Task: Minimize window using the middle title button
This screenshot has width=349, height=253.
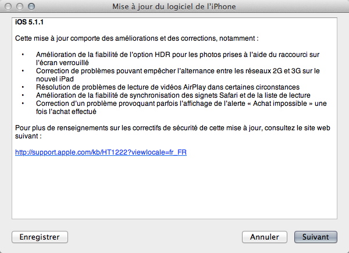Action: [x=20, y=6]
